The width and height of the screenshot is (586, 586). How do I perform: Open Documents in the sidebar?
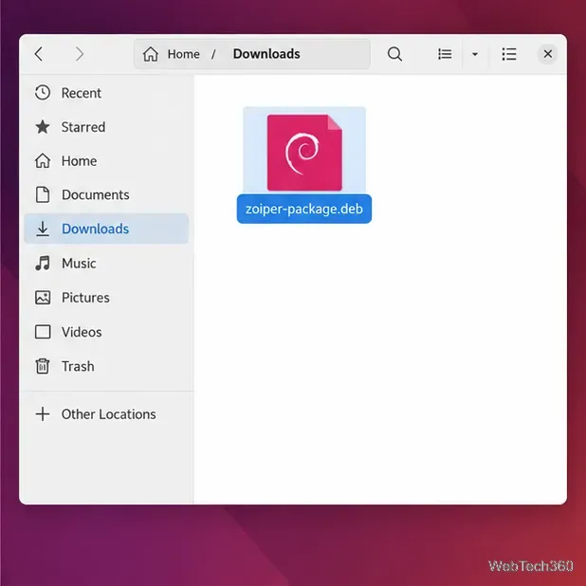[x=106, y=194]
